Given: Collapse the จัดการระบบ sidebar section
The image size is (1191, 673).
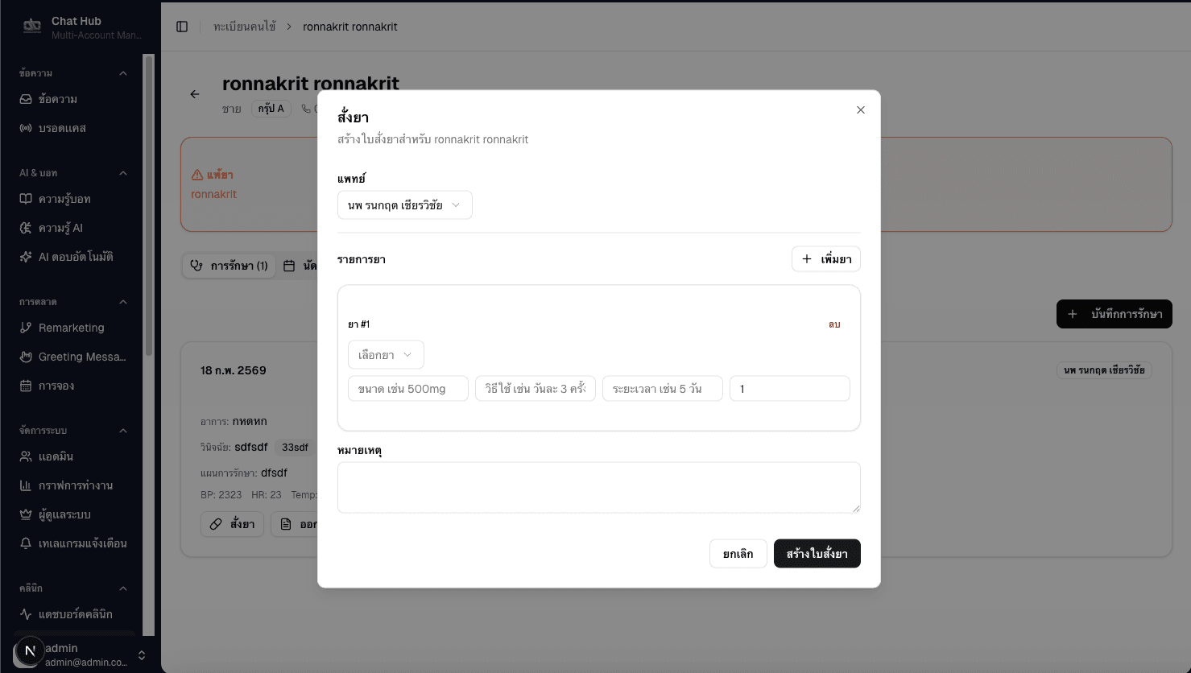Looking at the screenshot, I should click(123, 431).
